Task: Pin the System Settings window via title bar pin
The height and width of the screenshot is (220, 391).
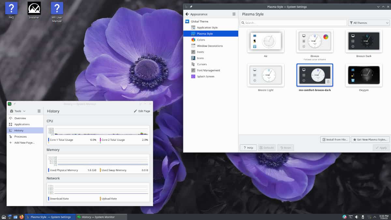Action: point(191,7)
